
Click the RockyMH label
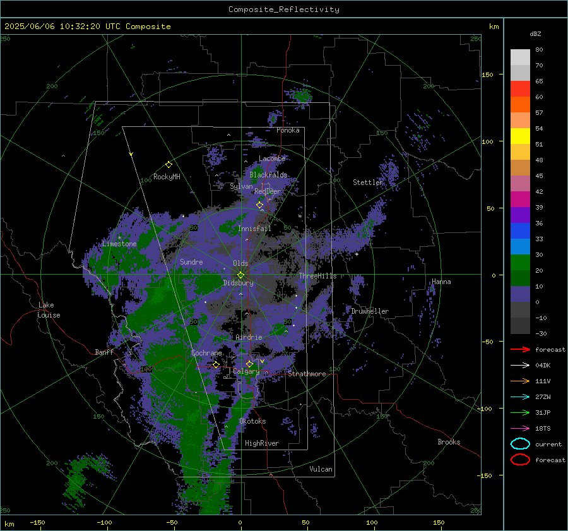tap(167, 177)
